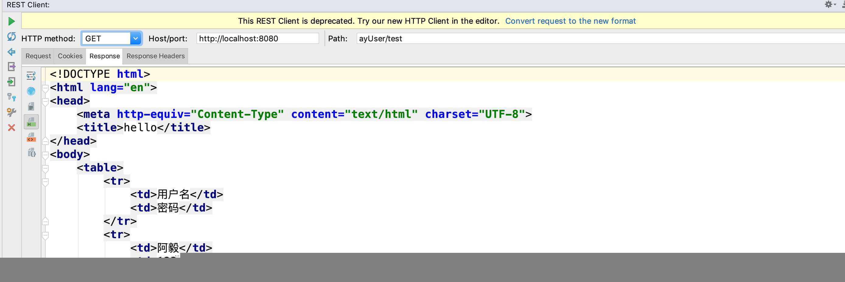845x282 pixels.
Task: View response as plain text icon
Action: 31,106
